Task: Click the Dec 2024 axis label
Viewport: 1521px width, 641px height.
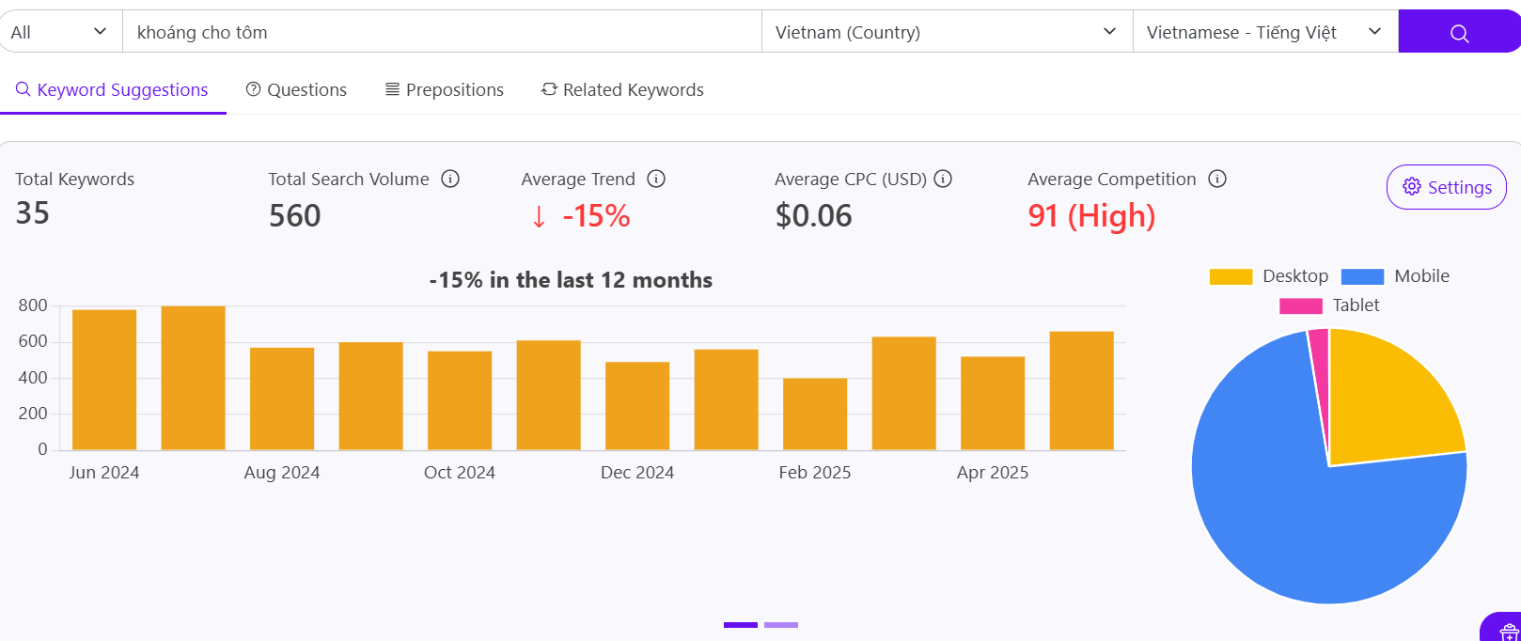Action: 637,473
